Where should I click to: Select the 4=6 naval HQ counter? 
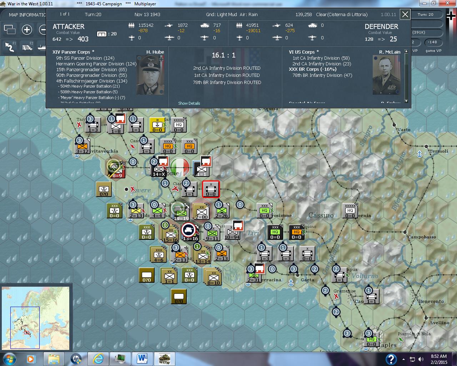click(158, 254)
